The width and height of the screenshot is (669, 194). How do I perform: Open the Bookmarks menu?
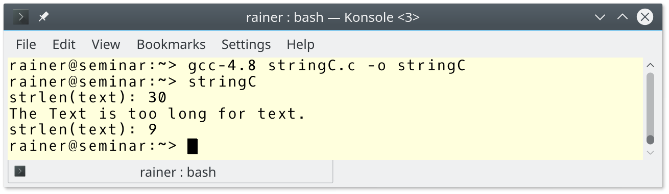(x=171, y=44)
